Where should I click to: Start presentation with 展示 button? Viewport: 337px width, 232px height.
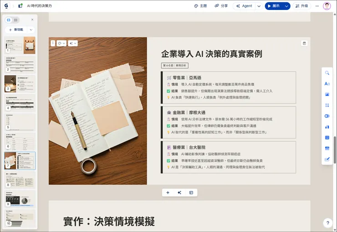(x=274, y=6)
